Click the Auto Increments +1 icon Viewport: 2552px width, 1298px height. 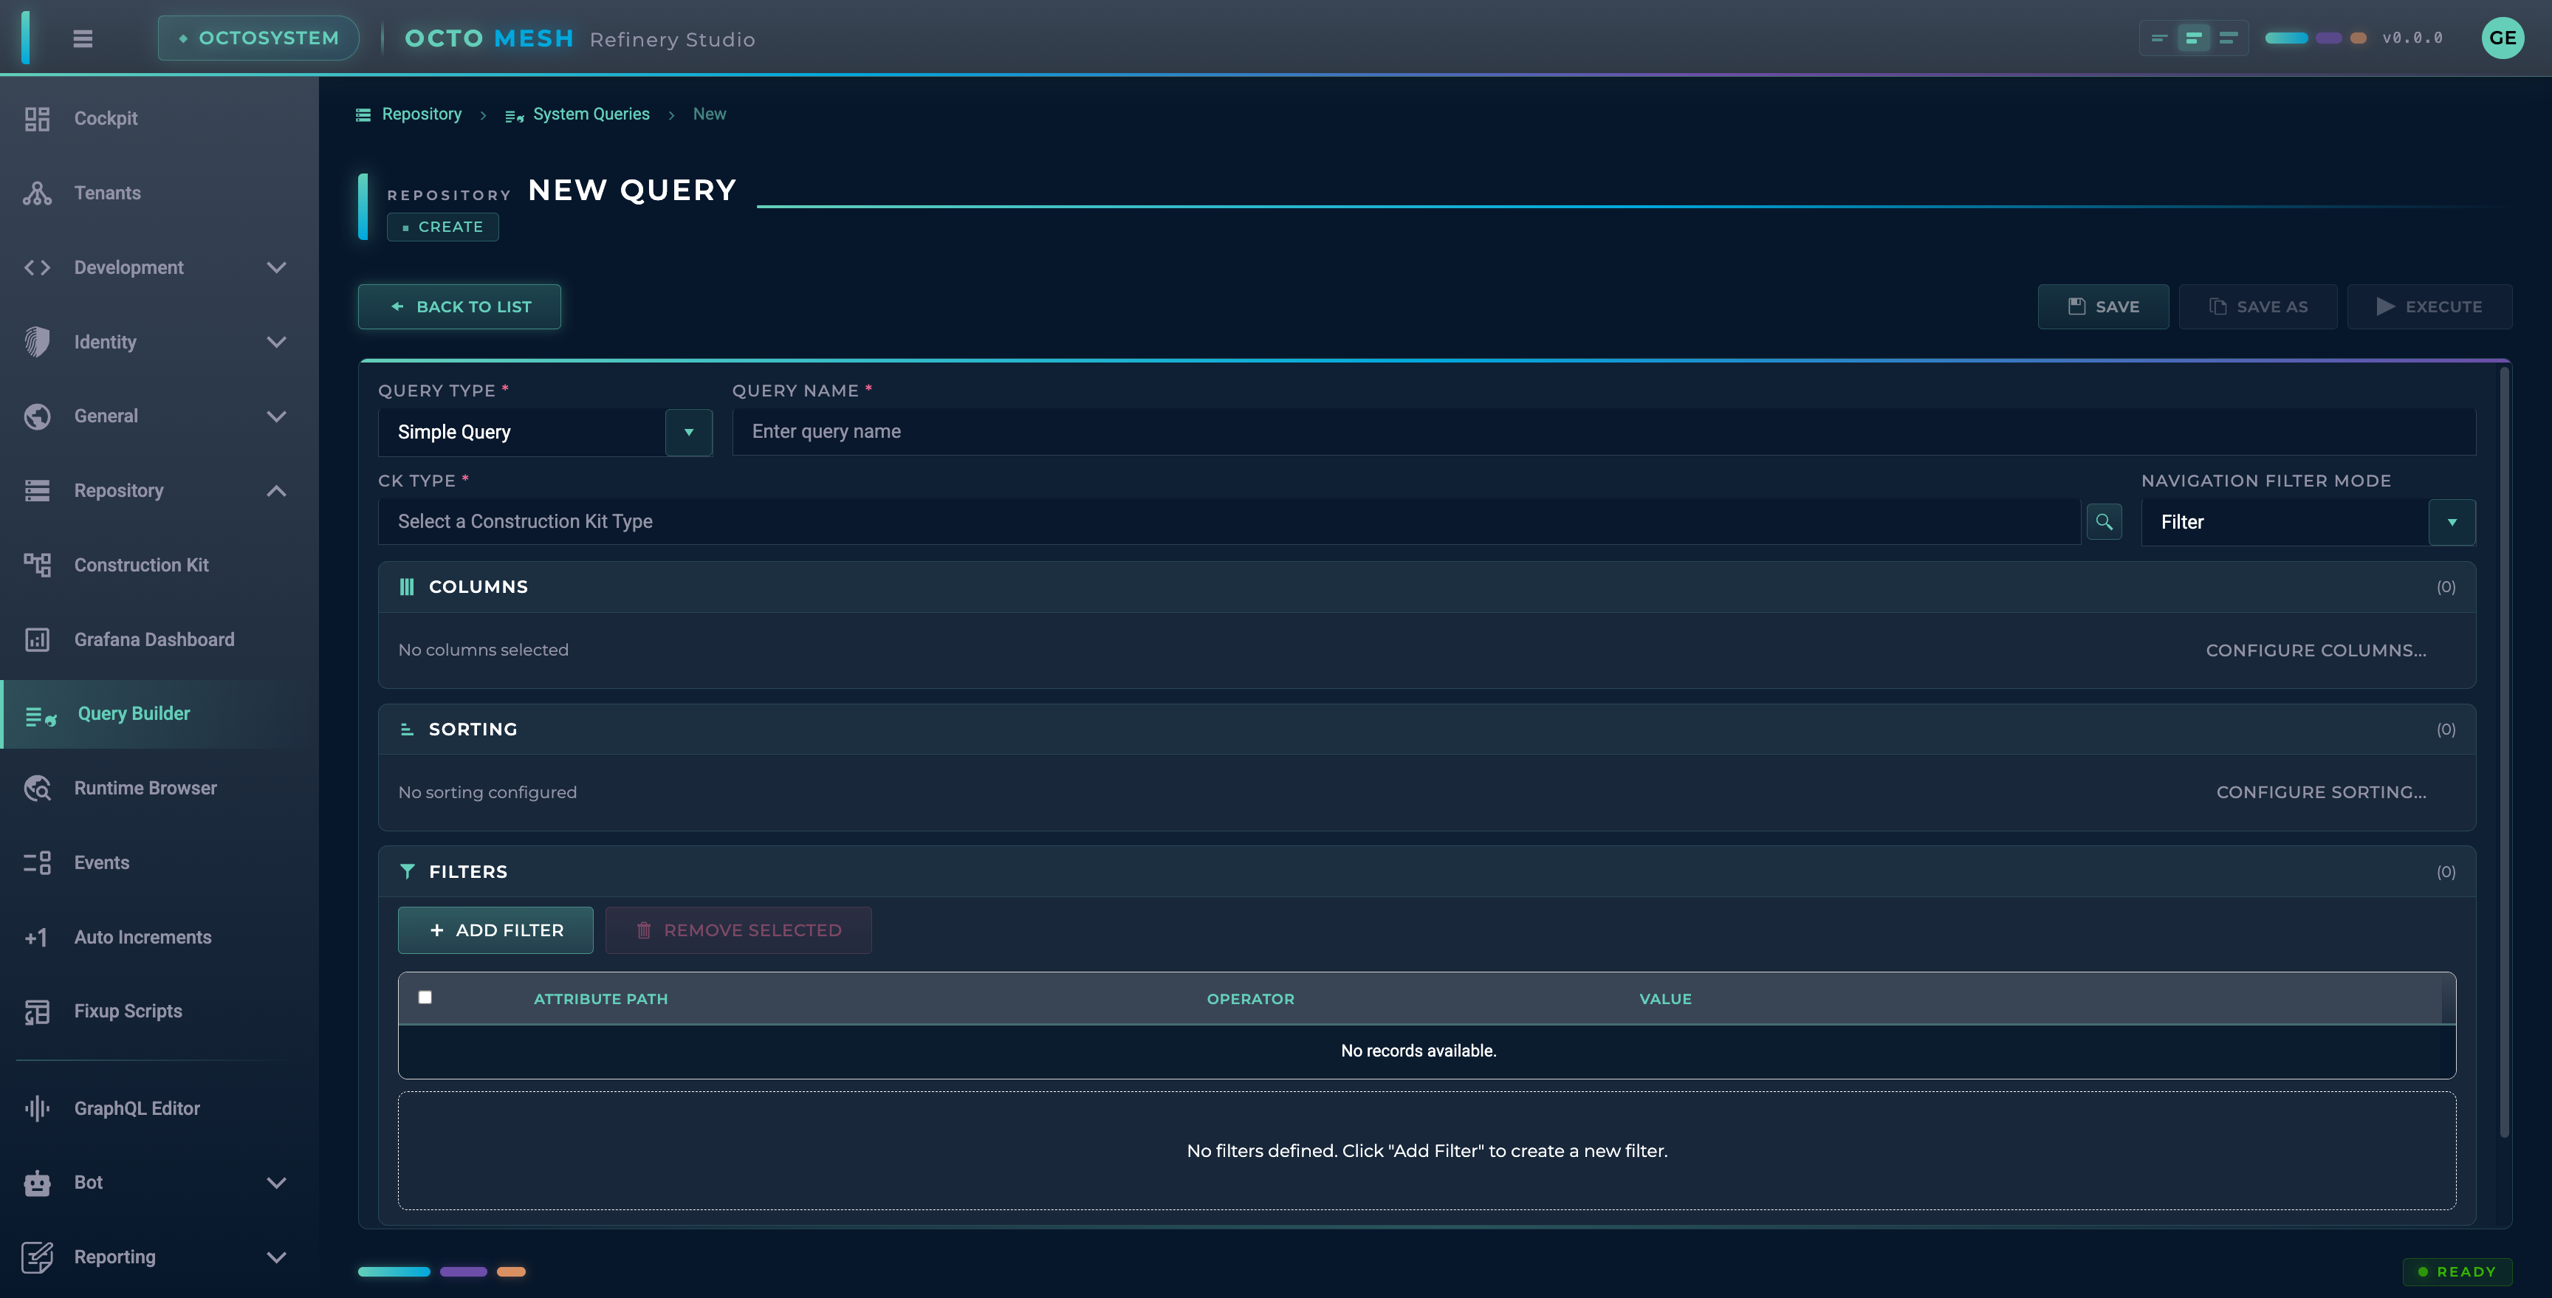pos(37,938)
